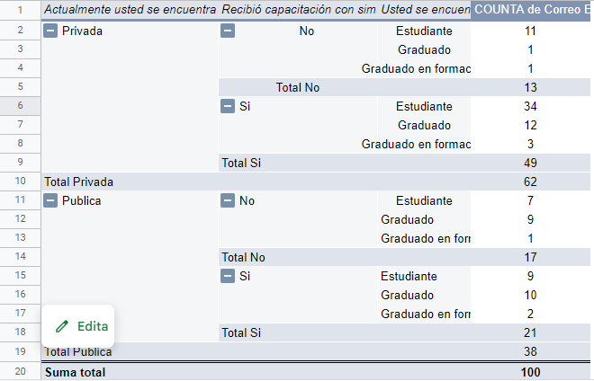Viewport: 594px width, 381px height.
Task: Click the Suma total cell
Action: [x=76, y=371]
